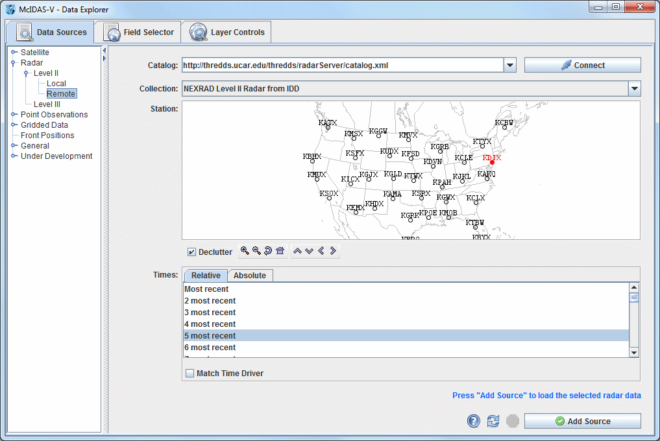The width and height of the screenshot is (660, 441).
Task: Select the KSOX station on map
Action: pyautogui.click(x=329, y=198)
